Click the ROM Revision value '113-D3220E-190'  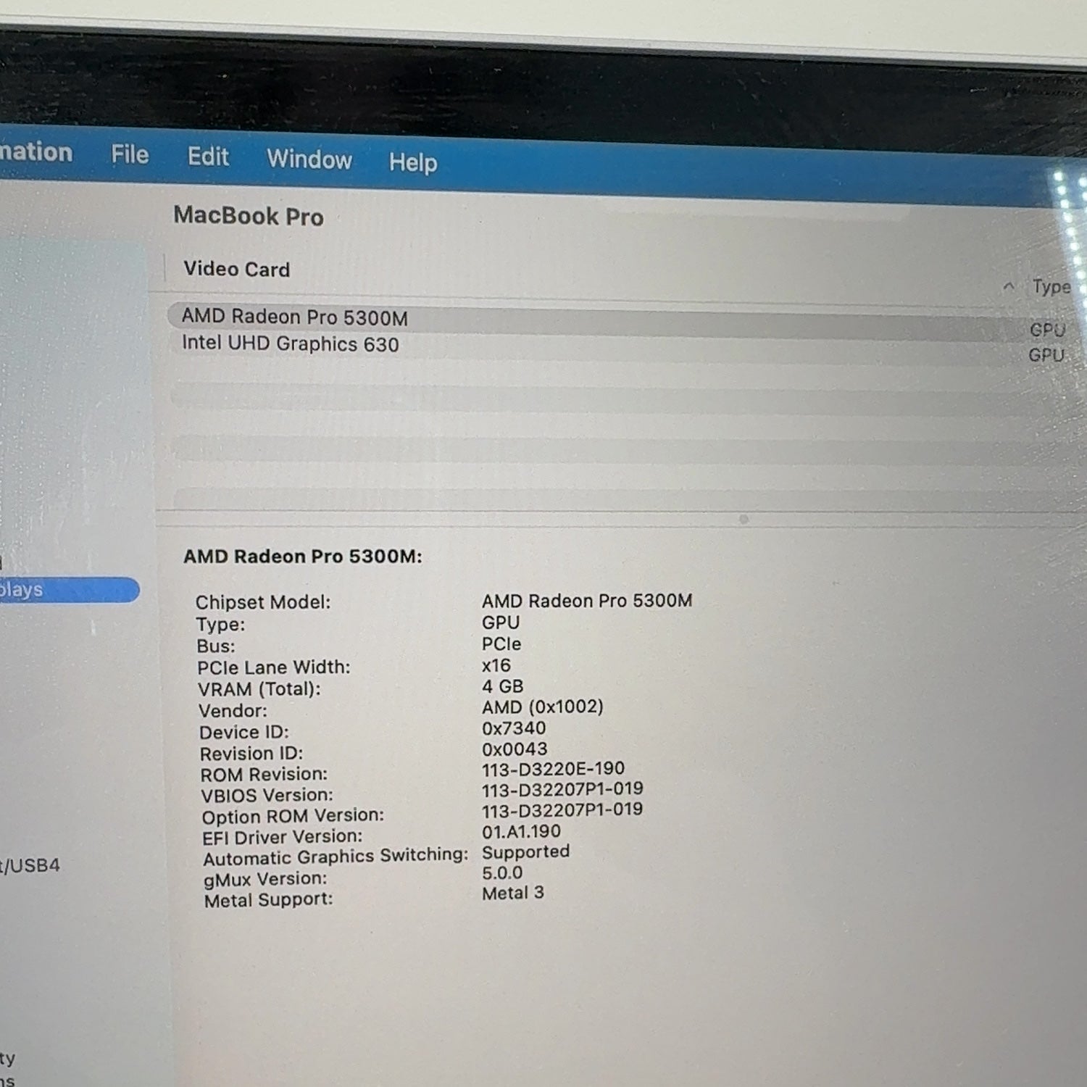554,769
